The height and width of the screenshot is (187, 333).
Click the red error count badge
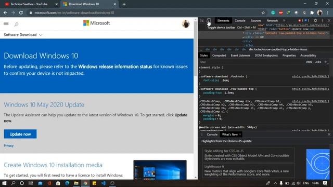301,21
